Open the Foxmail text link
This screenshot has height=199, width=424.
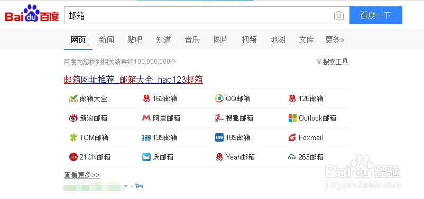coord(311,137)
